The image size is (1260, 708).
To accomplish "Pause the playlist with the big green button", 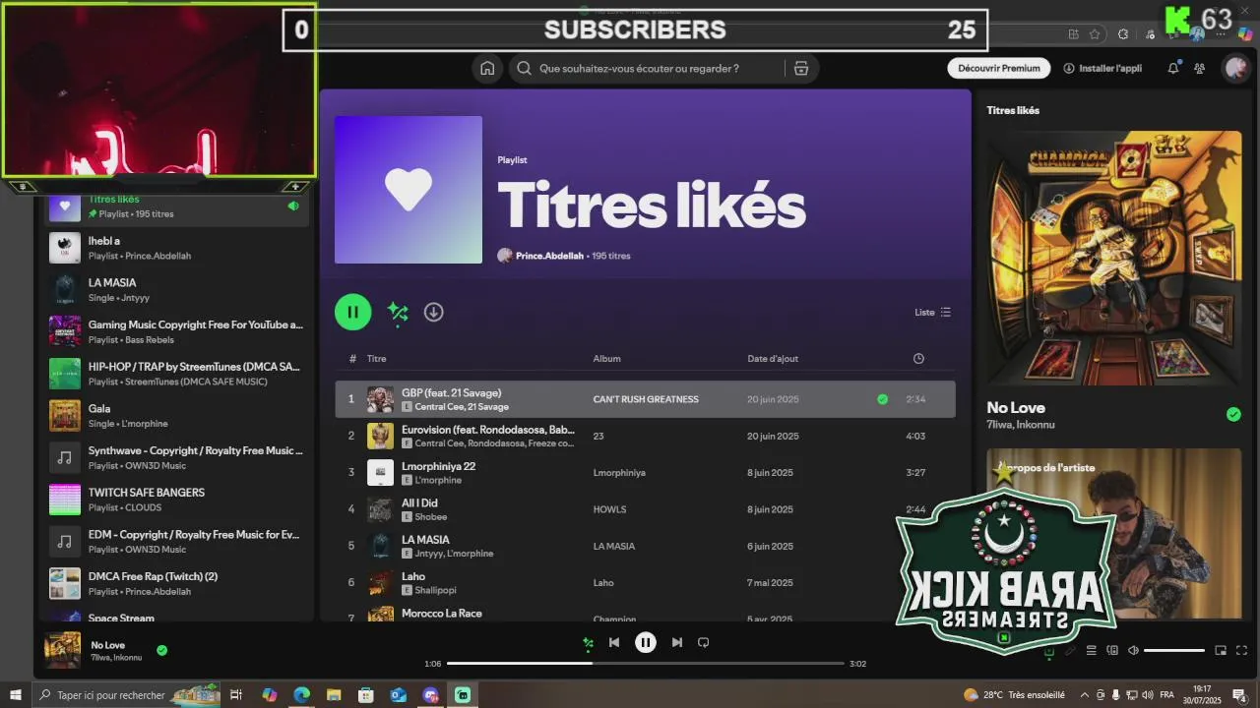I will pos(352,312).
